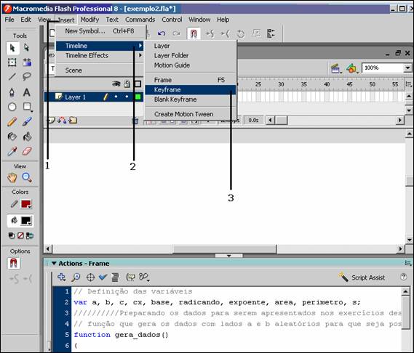Click the Check syntax checkmark icon

pyautogui.click(x=103, y=277)
